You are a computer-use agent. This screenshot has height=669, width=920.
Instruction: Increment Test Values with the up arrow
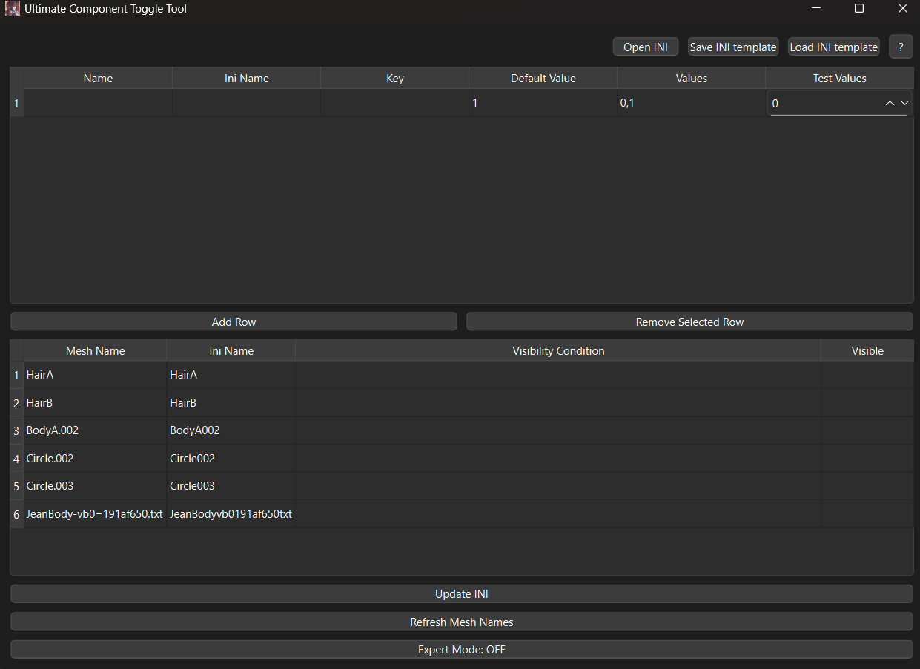[889, 104]
